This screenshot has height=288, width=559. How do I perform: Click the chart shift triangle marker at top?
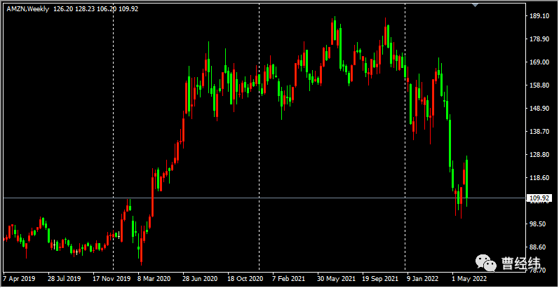click(x=475, y=5)
